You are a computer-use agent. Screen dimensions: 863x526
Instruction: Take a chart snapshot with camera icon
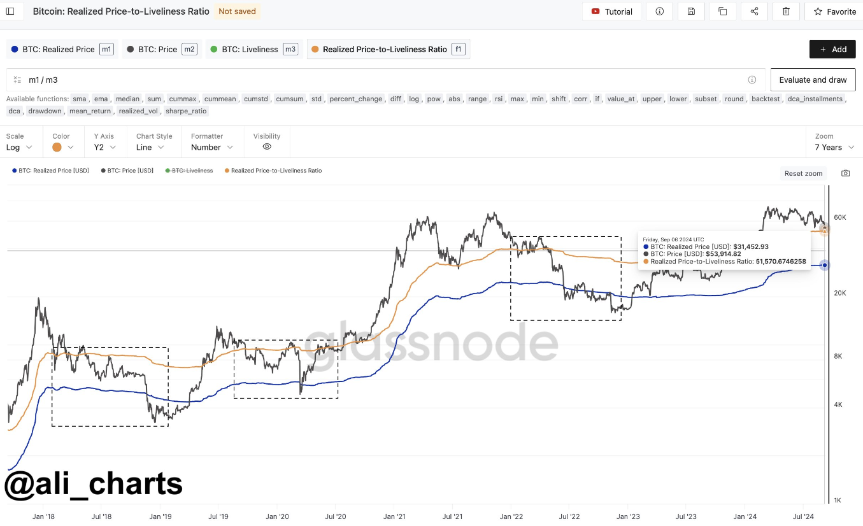click(x=845, y=173)
